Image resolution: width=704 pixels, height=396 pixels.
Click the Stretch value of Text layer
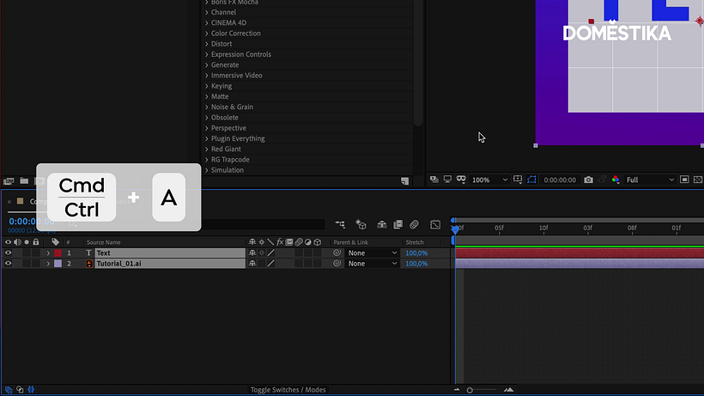pyautogui.click(x=416, y=253)
